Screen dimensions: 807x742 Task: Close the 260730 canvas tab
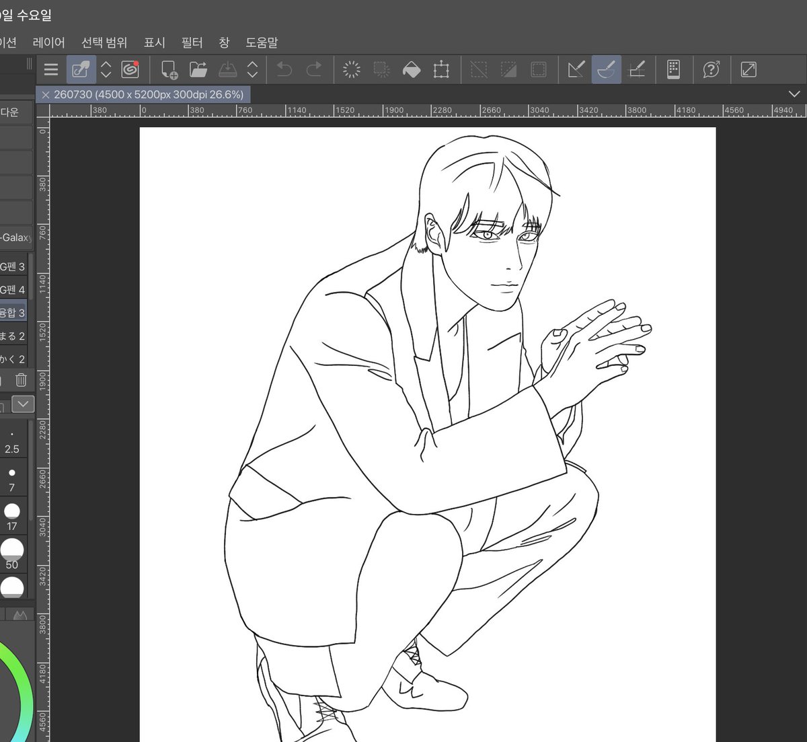(x=46, y=95)
